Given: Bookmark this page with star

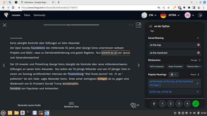Looking at the screenshot, I should pyautogui.click(x=169, y=8).
